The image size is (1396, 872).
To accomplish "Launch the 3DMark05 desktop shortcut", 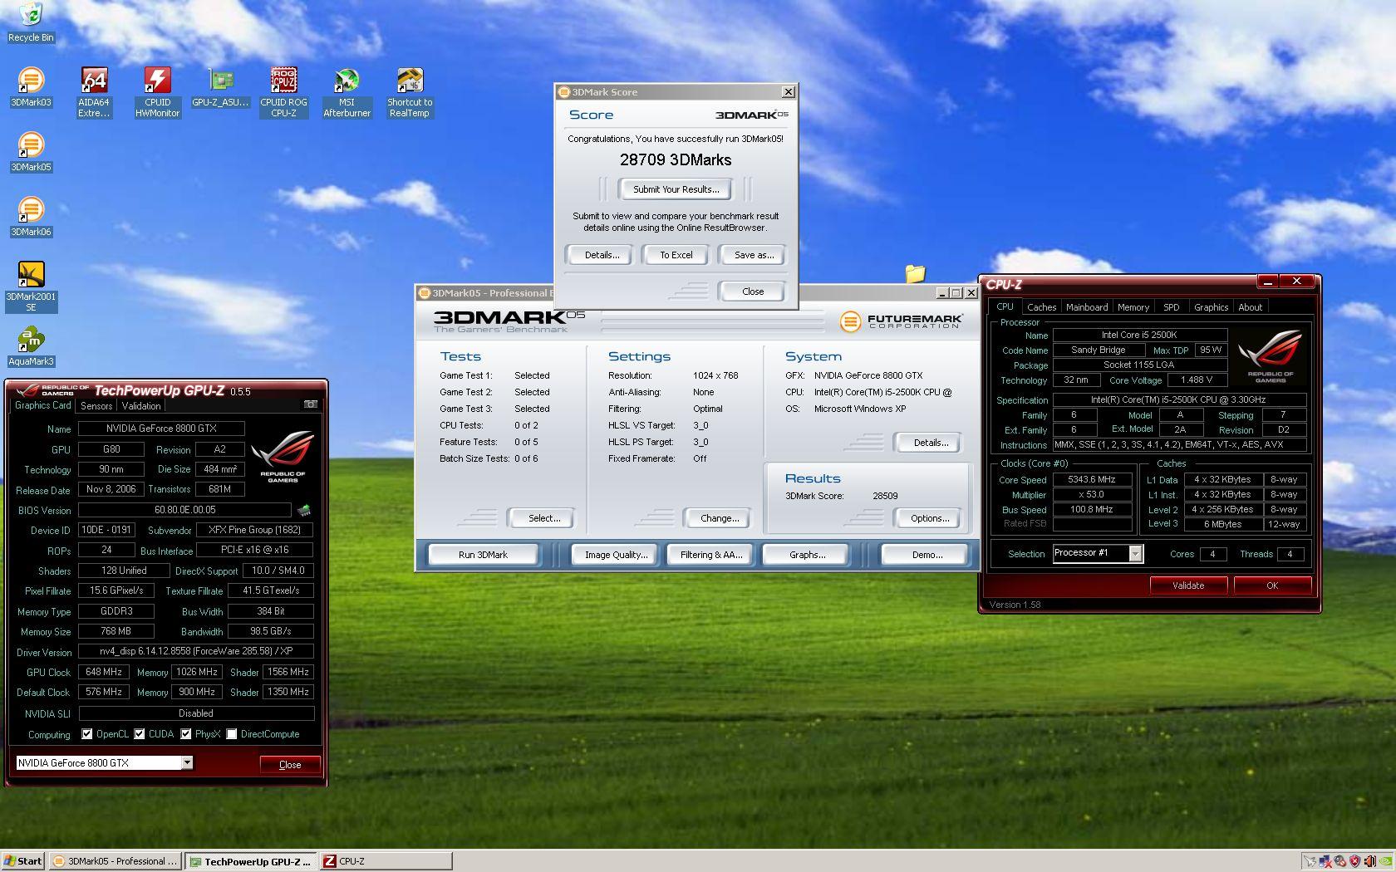I will click(31, 152).
